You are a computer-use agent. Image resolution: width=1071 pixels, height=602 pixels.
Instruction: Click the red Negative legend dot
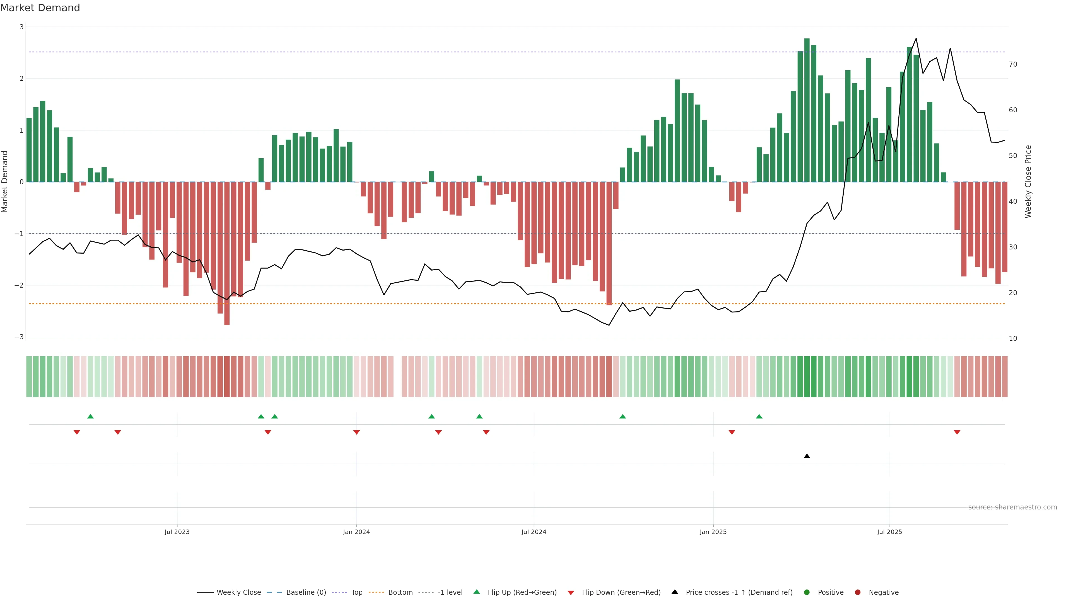tap(858, 593)
